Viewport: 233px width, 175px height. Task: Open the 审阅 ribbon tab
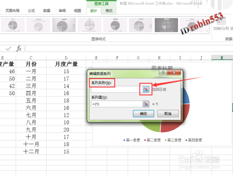pos(62,11)
